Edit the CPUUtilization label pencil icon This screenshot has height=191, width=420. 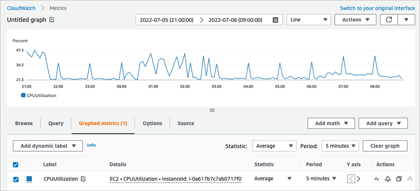(83, 179)
